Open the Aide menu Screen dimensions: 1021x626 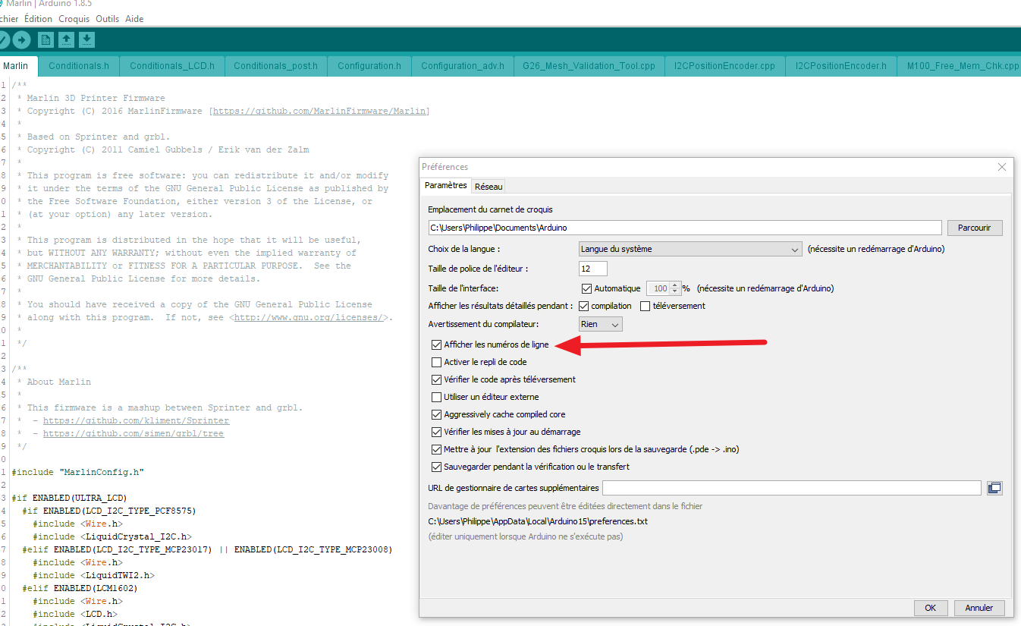point(134,18)
